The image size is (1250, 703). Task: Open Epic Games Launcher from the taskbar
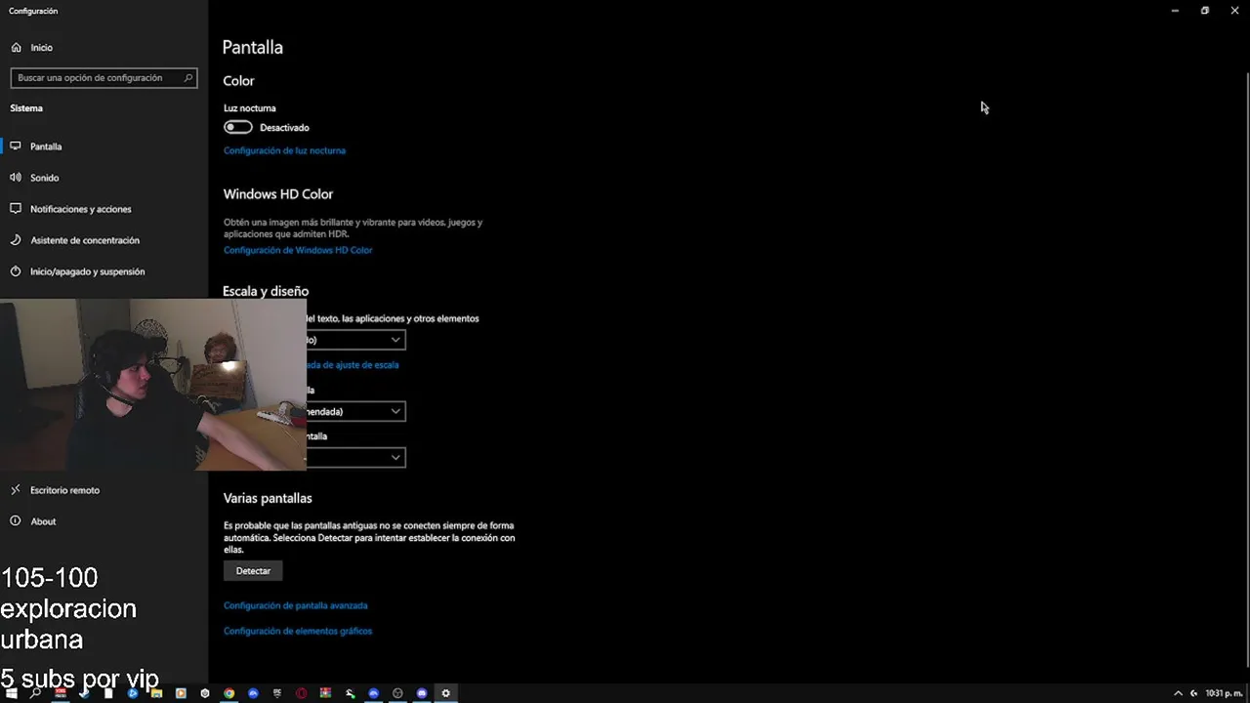[x=277, y=693]
